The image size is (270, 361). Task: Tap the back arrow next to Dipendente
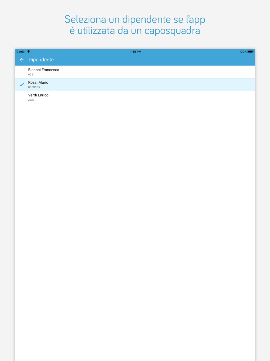point(22,60)
